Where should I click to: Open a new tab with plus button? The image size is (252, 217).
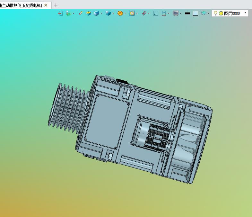click(56, 5)
